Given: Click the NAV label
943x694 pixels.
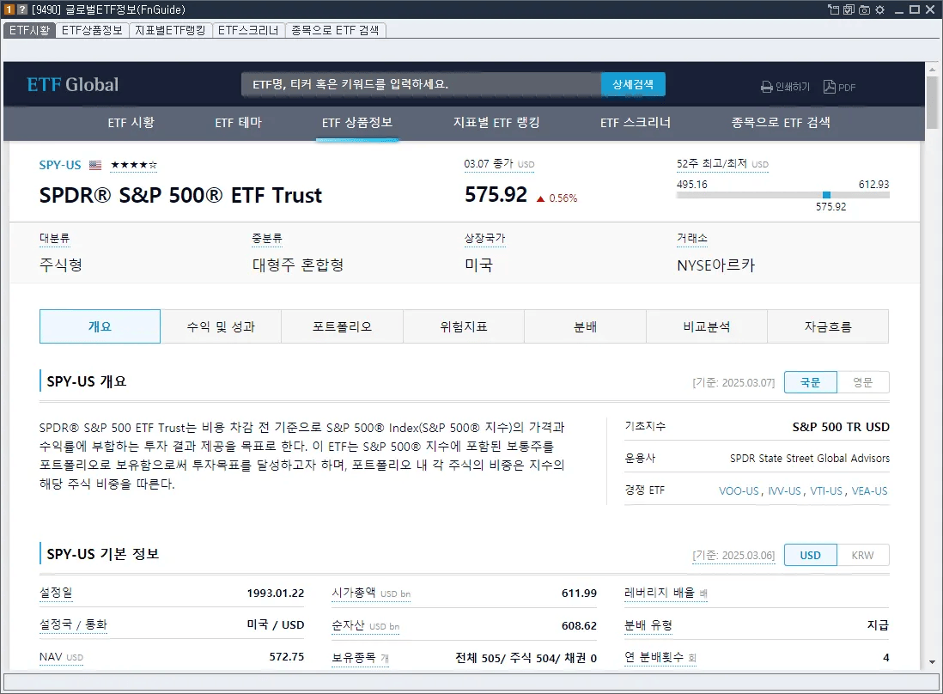Looking at the screenshot, I should [x=51, y=657].
